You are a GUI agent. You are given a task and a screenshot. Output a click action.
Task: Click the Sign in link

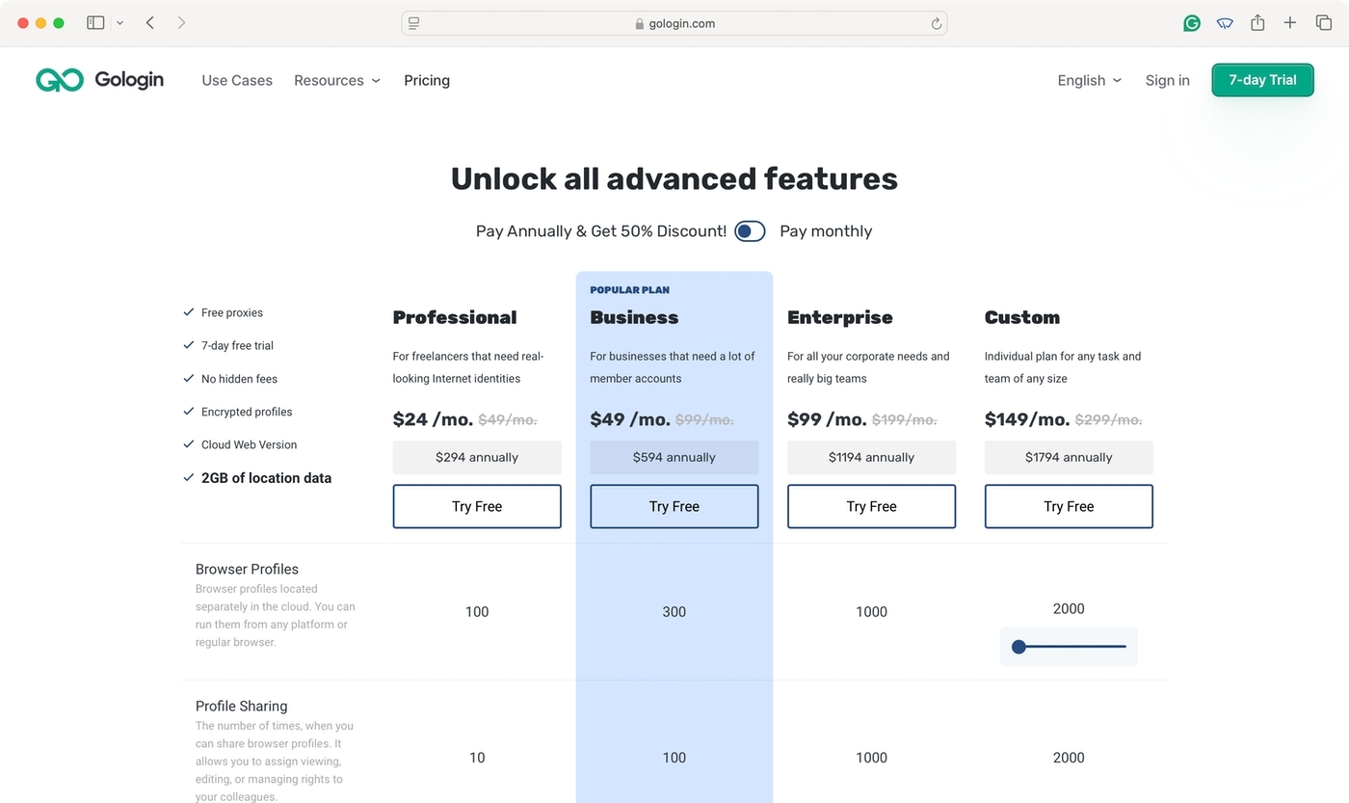(x=1167, y=80)
